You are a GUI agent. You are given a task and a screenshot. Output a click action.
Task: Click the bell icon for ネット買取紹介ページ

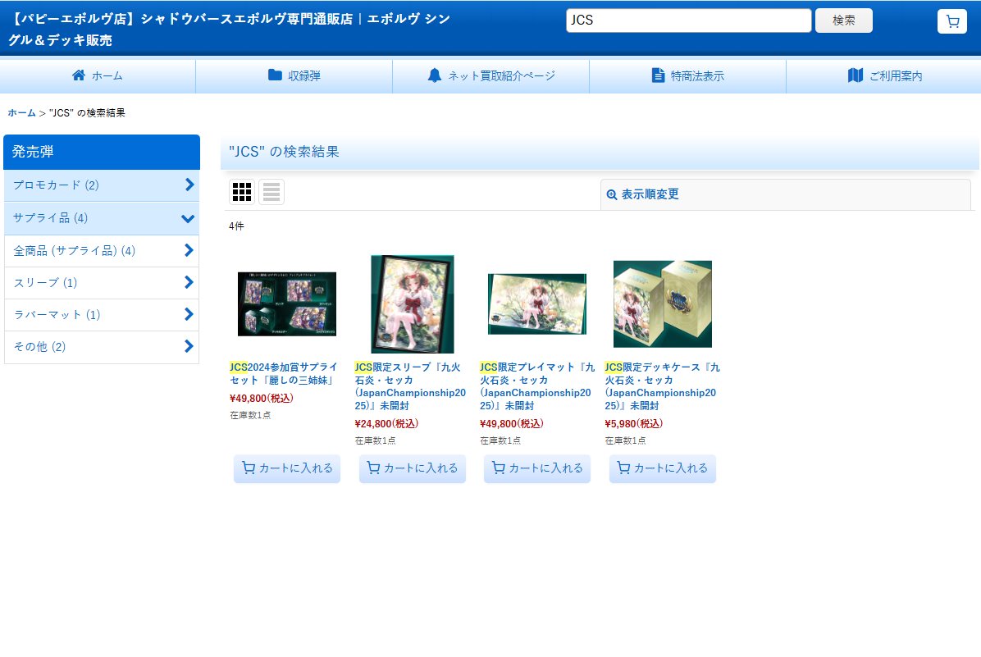[x=435, y=75]
